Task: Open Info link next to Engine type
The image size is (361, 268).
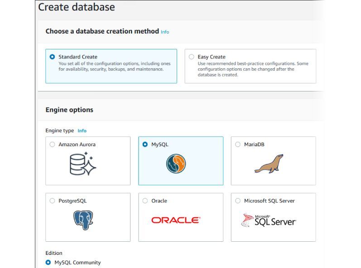Action: tap(82, 131)
